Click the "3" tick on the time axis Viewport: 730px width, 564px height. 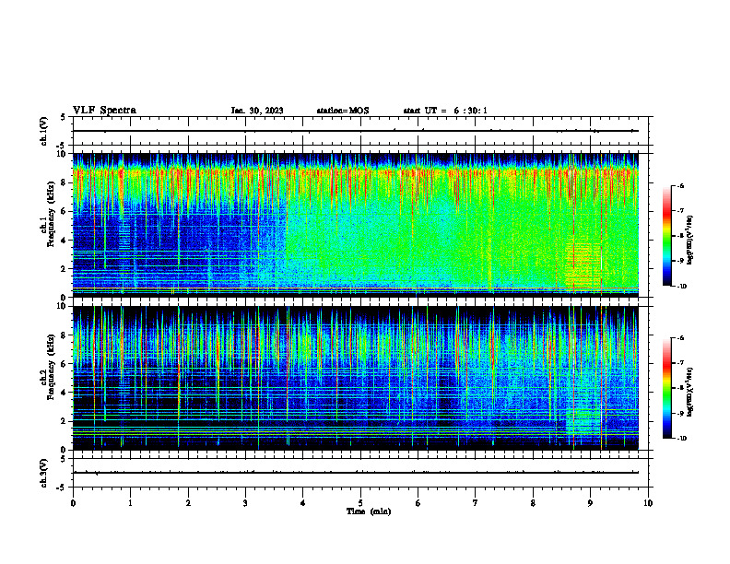click(245, 503)
